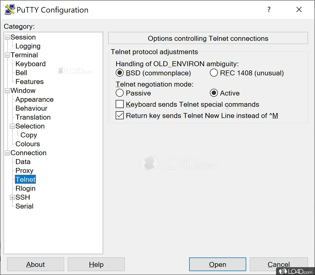Cancel the PuTTY configuration dialog

[279, 264]
